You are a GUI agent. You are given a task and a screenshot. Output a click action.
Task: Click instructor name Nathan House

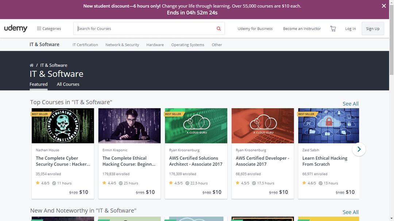pyautogui.click(x=47, y=150)
